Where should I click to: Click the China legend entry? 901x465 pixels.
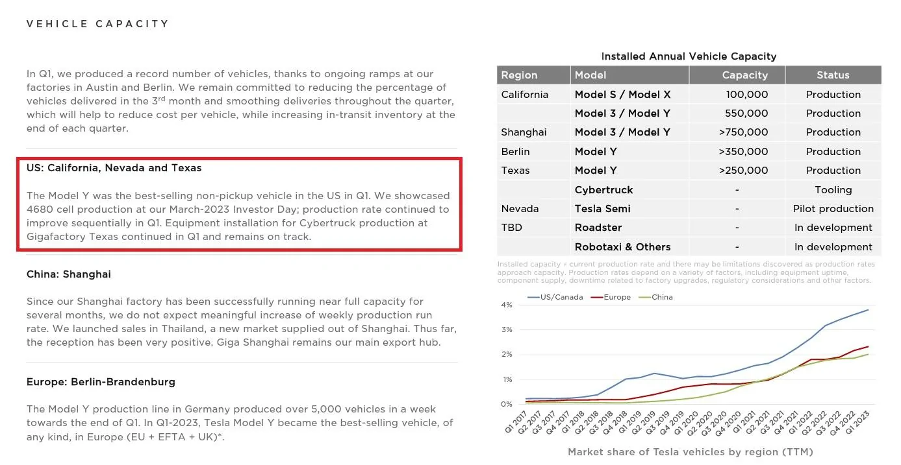[655, 297]
